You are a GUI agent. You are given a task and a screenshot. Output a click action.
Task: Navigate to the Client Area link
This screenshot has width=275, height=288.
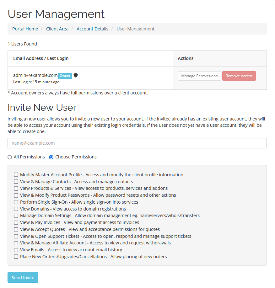click(57, 29)
